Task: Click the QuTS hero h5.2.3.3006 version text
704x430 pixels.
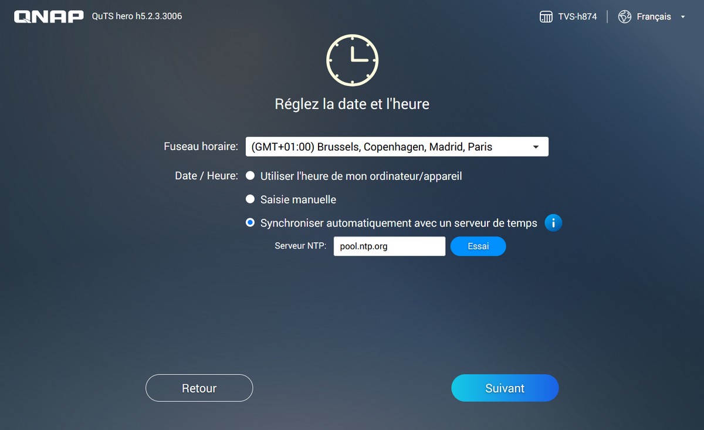Action: coord(137,16)
